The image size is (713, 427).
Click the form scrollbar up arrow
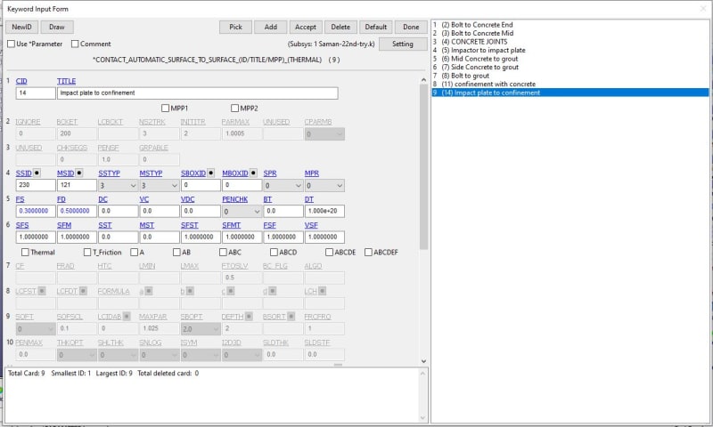[x=423, y=80]
